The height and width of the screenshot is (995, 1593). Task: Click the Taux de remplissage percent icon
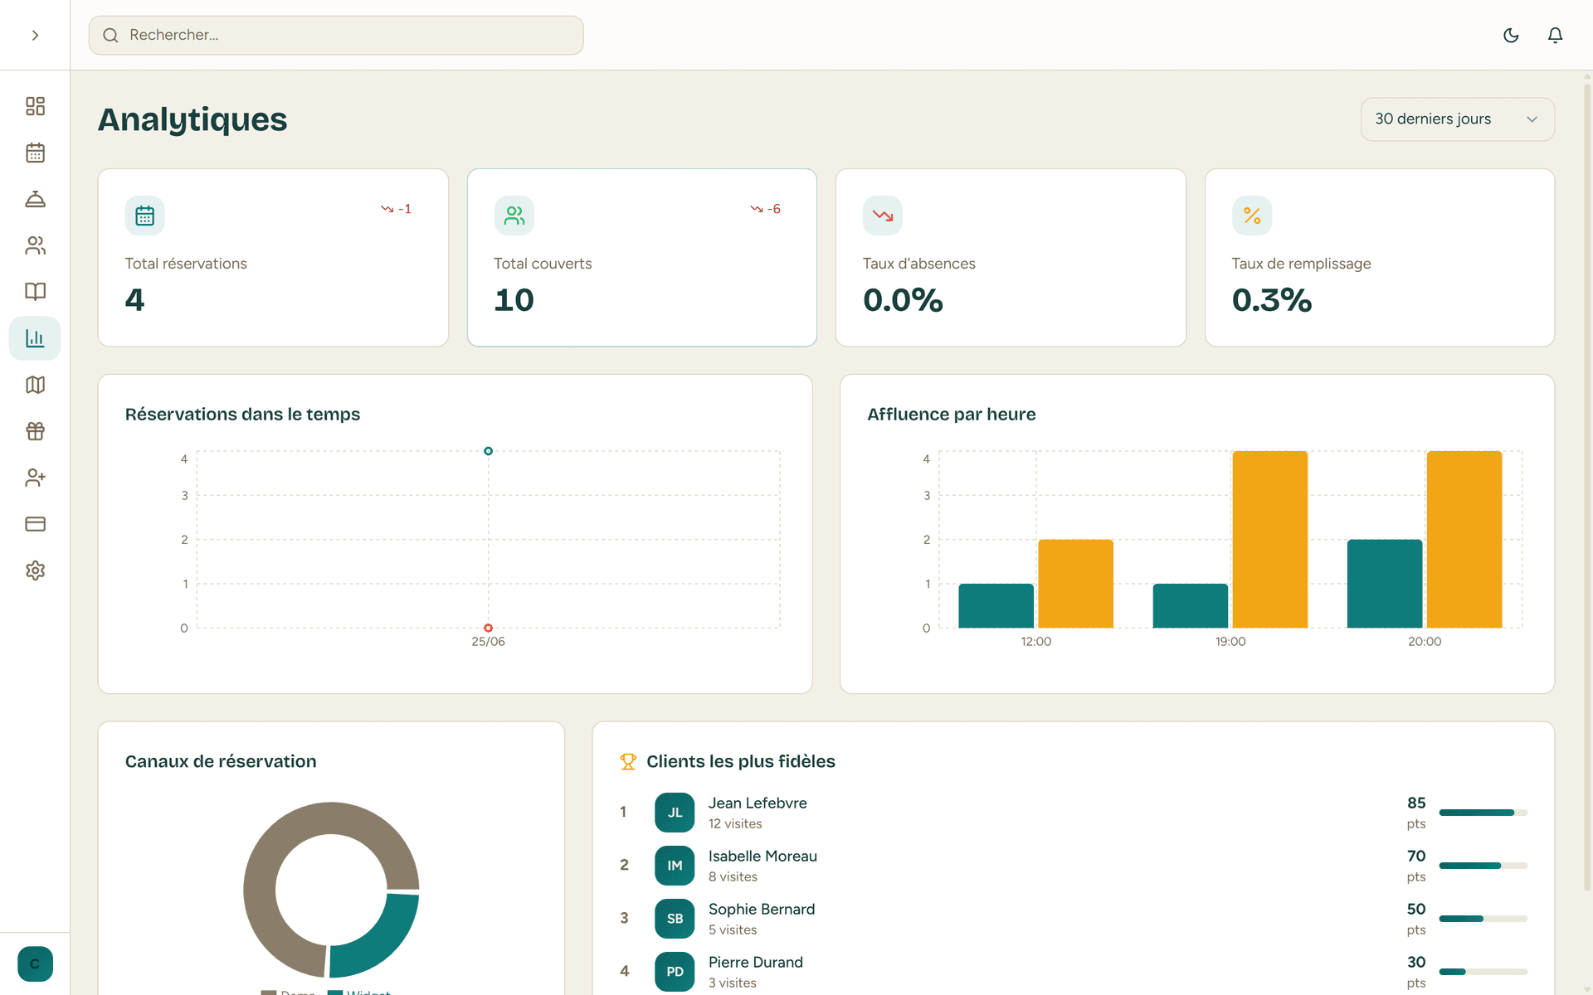1252,216
